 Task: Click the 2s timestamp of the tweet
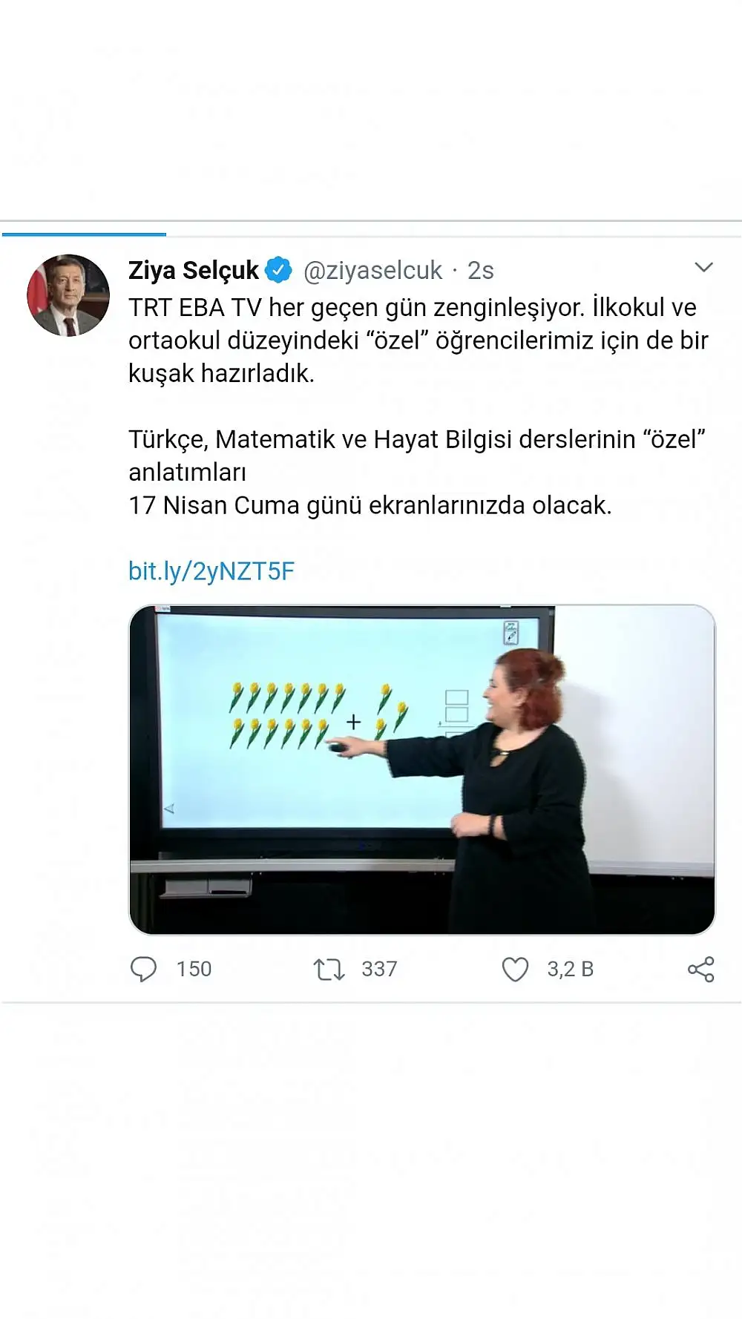coord(480,271)
